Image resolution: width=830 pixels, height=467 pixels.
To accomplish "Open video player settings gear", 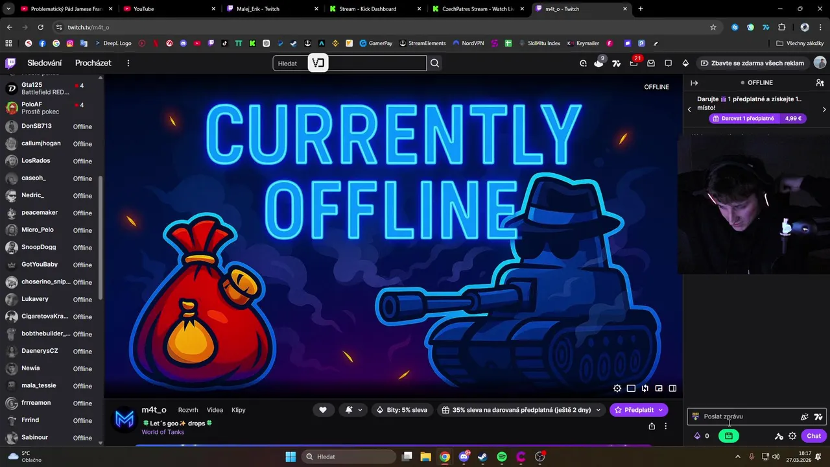I will [617, 389].
